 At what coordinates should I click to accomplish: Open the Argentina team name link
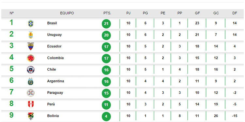(55, 81)
